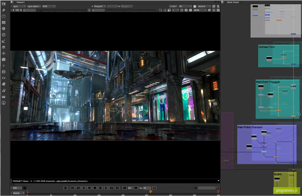
Task: Open the Keyer nodes icon
Action: (x=3, y=41)
